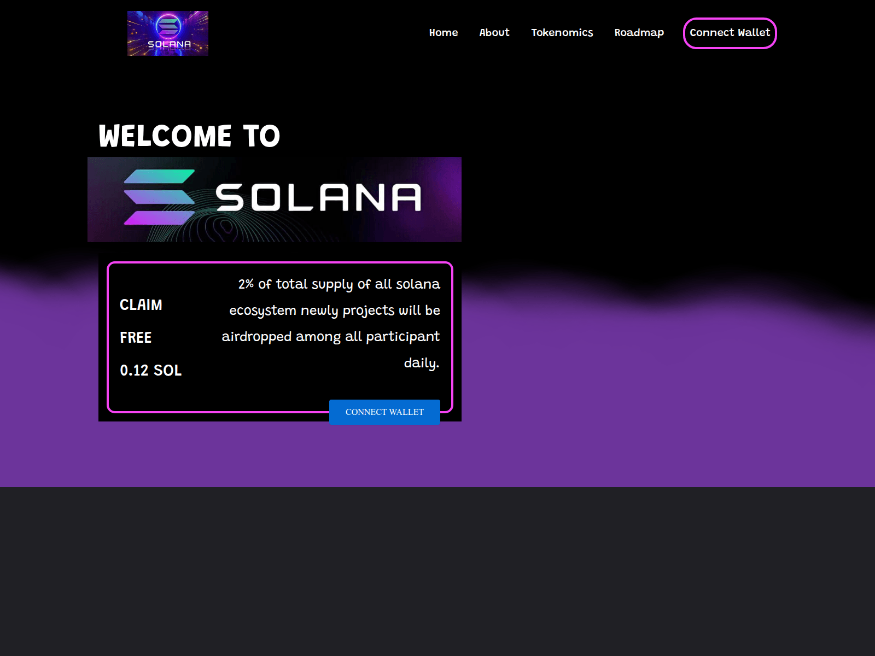The width and height of the screenshot is (875, 656).
Task: Click the CLAIM FREE 0.12 SOL text
Action: click(151, 338)
